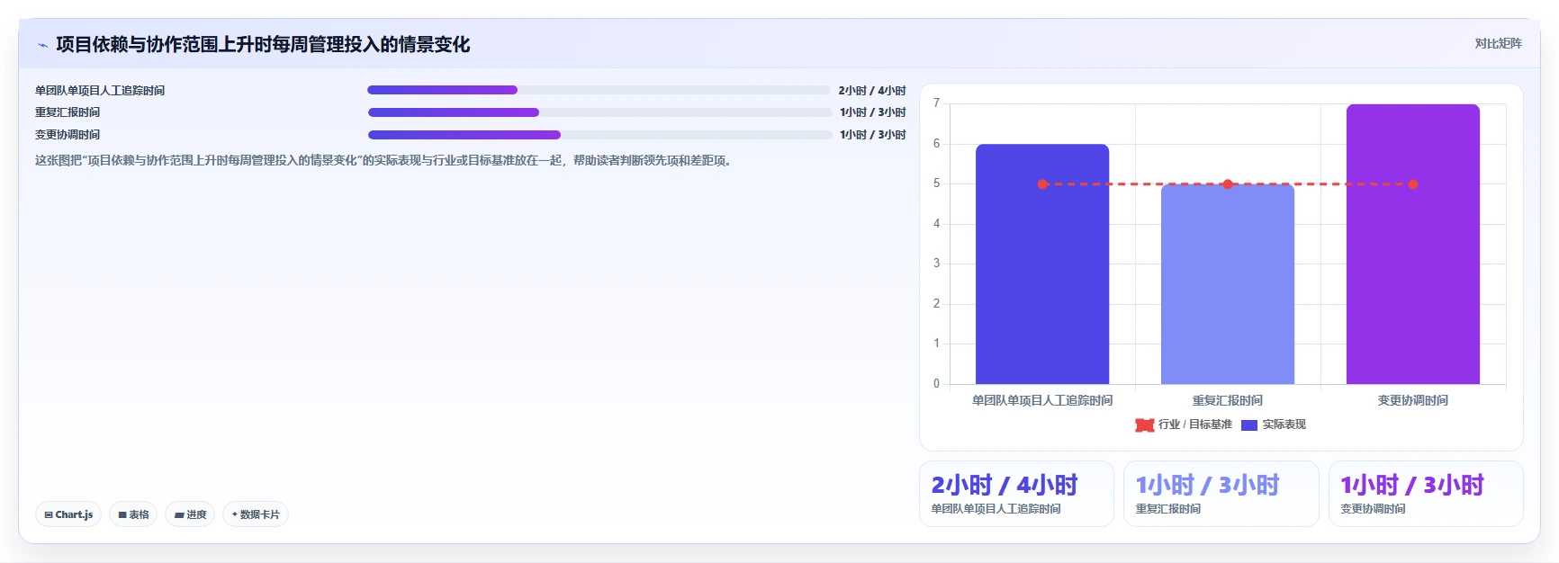Click the 重复汇报时间 progress bar

599,112
